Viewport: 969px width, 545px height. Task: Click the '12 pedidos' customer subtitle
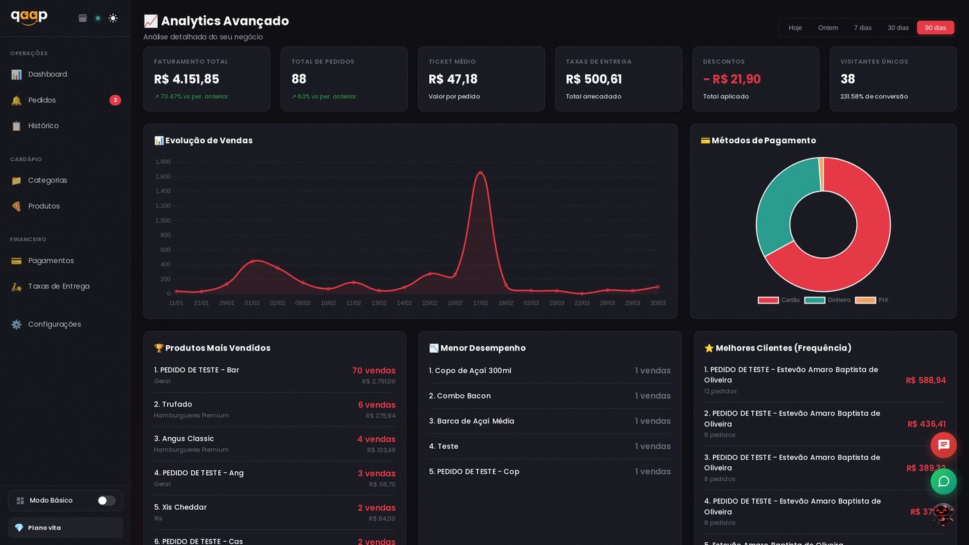721,391
